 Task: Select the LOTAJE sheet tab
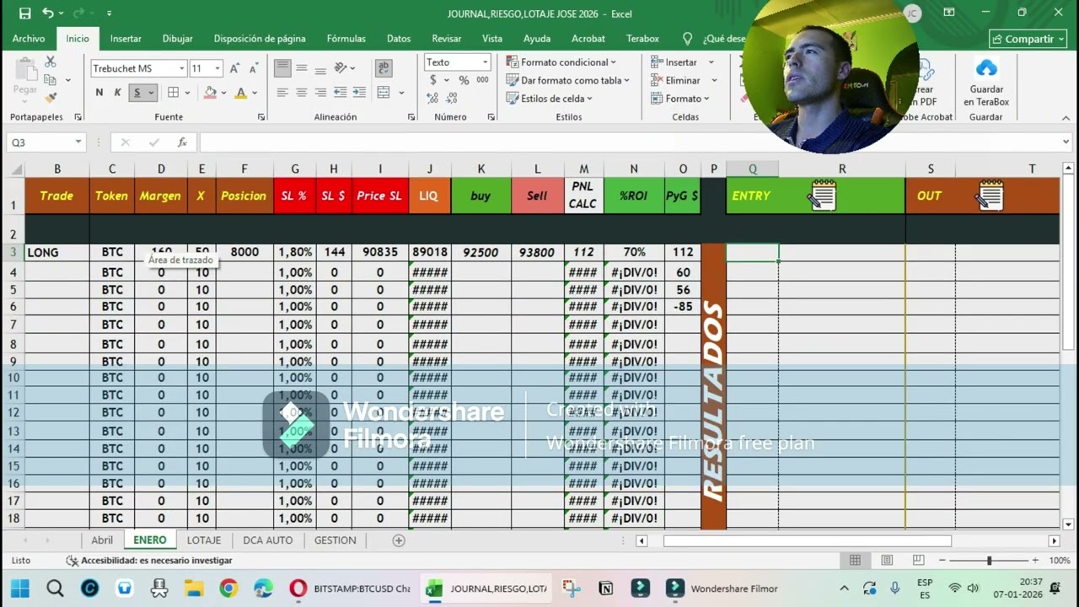204,540
